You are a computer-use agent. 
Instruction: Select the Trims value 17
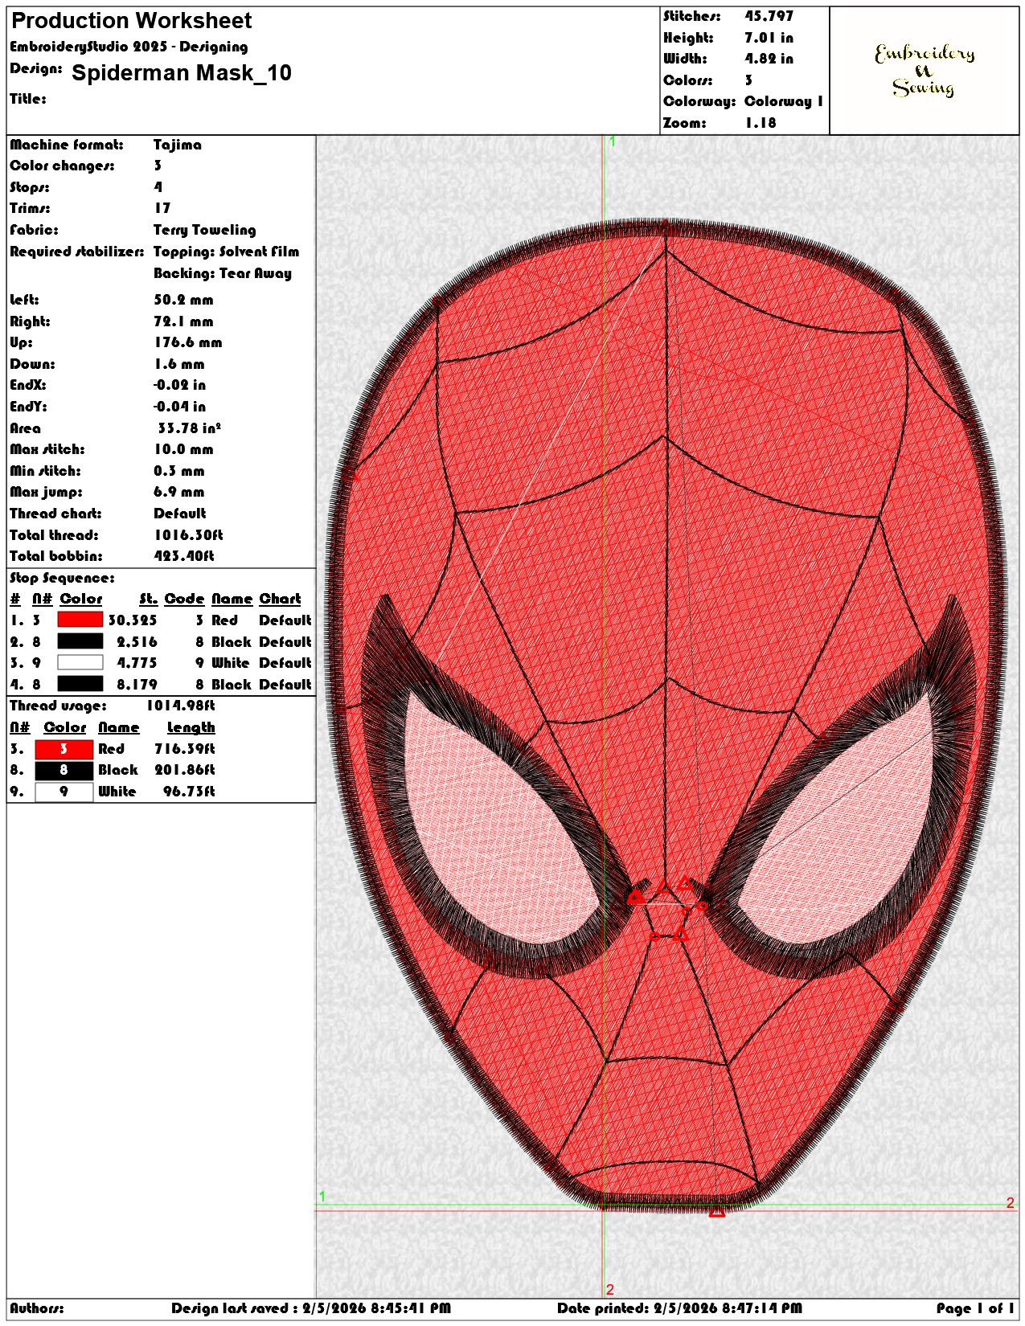coord(162,208)
